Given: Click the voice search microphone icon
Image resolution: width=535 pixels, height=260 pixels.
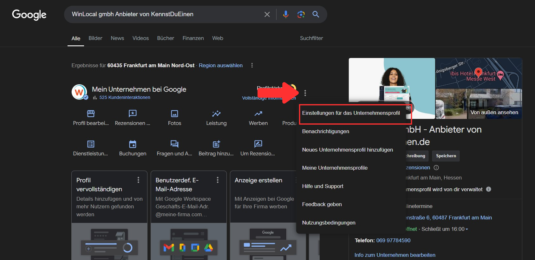Looking at the screenshot, I should click(x=286, y=14).
